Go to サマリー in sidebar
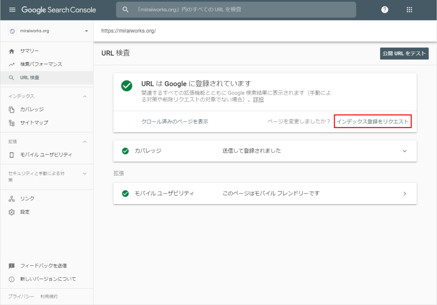Image resolution: width=437 pixels, height=305 pixels. (x=47, y=51)
